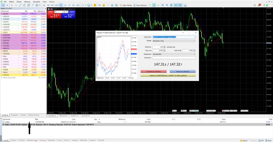
Task: Switch to the Kalendarz terminal tab
Action: coord(51,140)
